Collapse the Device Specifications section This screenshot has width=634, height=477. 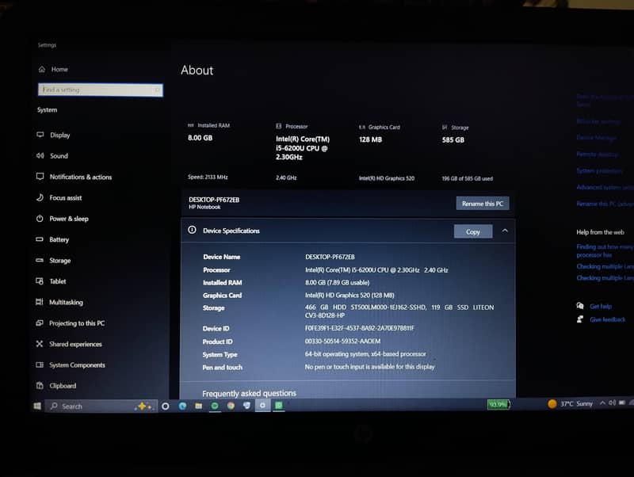coord(505,231)
